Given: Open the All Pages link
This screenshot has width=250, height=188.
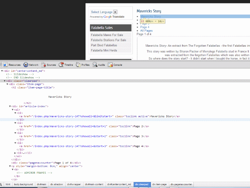Looking at the screenshot, I should [146, 30].
